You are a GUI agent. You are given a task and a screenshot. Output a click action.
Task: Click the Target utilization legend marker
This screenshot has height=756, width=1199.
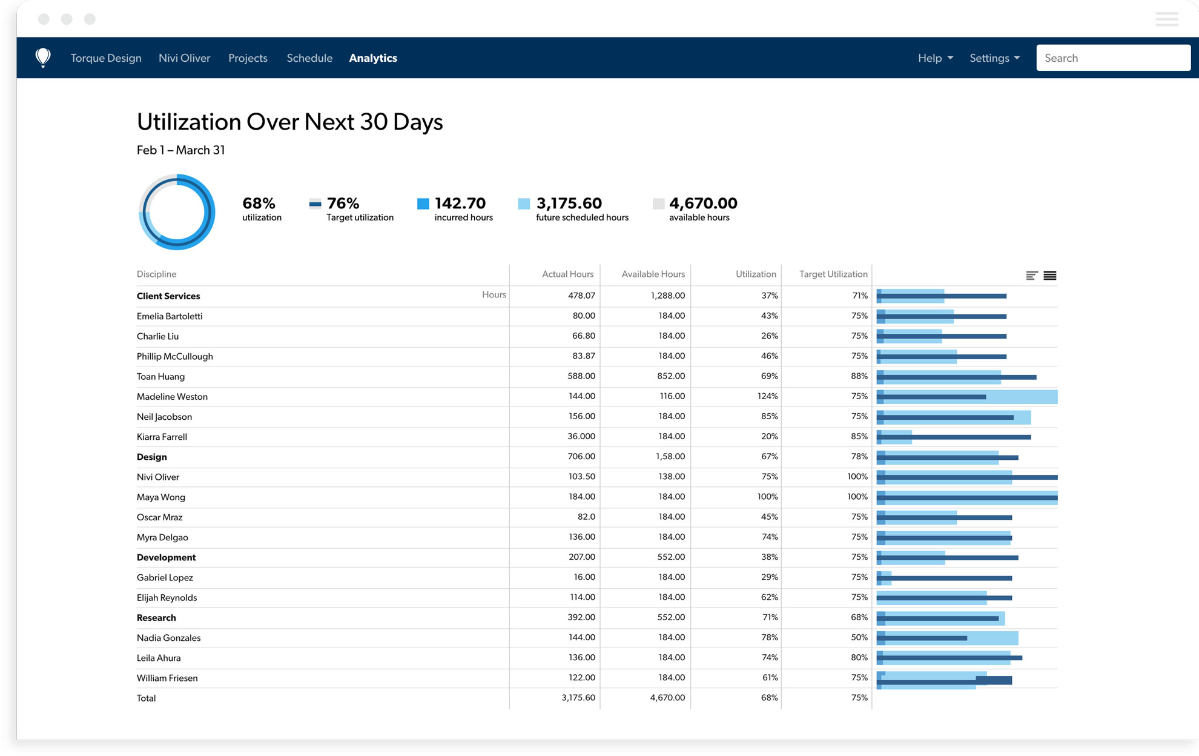(x=315, y=204)
